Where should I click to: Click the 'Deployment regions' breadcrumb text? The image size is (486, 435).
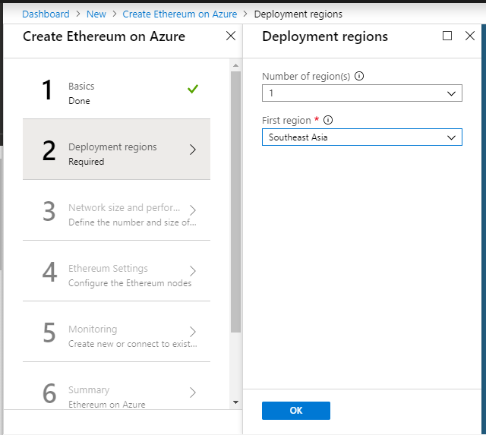coord(298,14)
